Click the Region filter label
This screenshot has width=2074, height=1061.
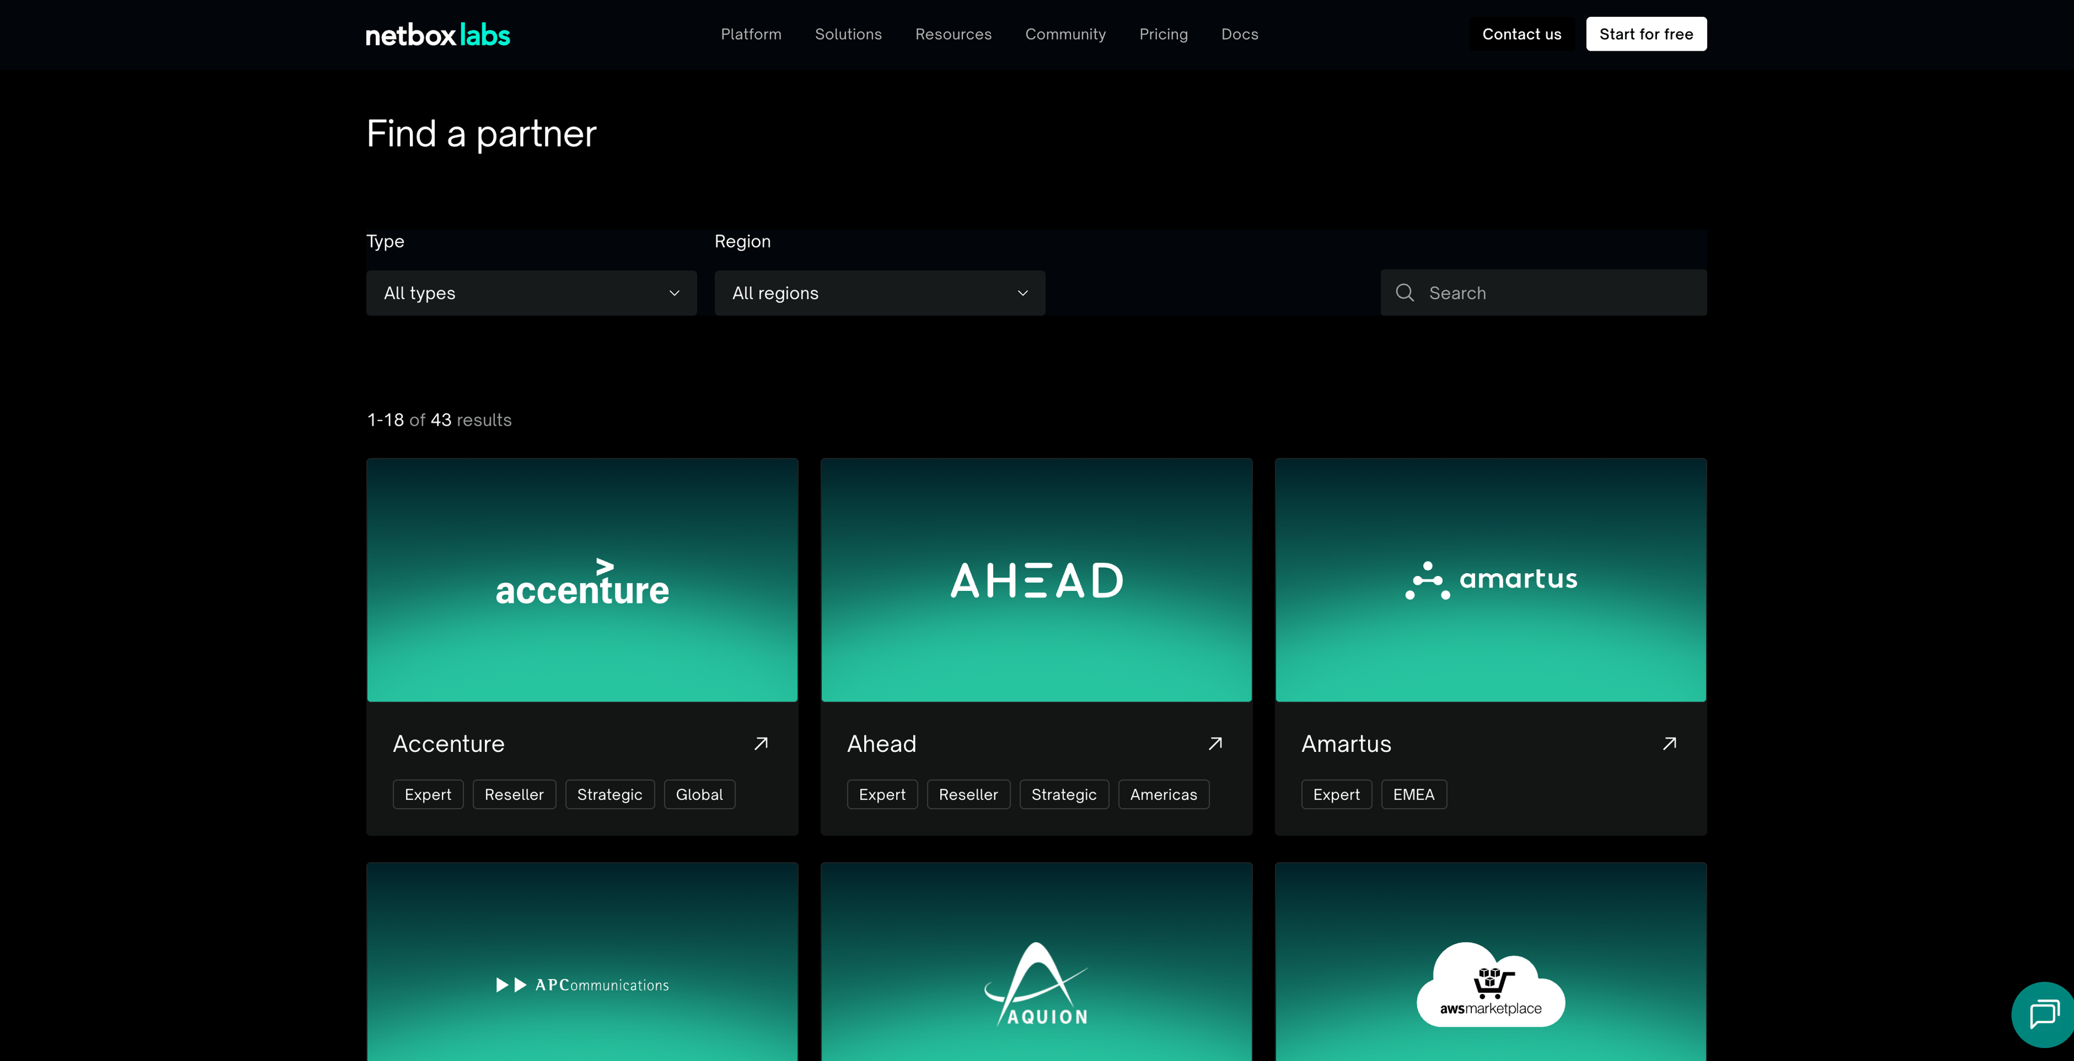(742, 241)
